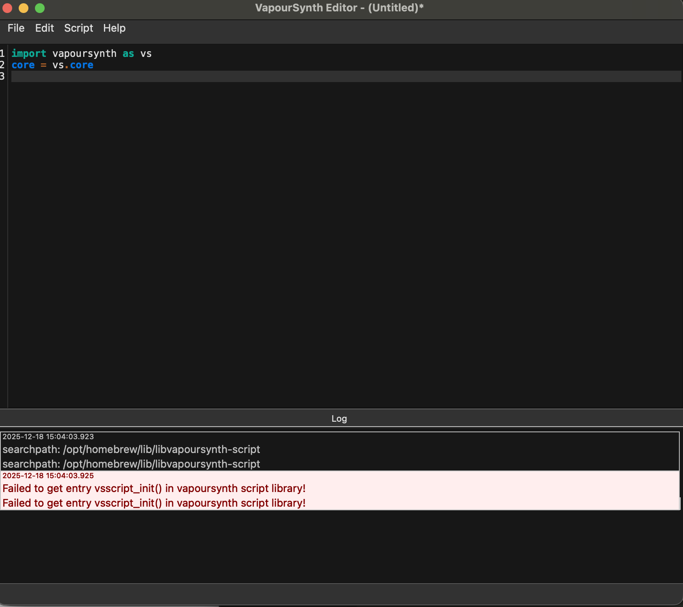Click line number 1 in the gutter

pyautogui.click(x=2, y=54)
